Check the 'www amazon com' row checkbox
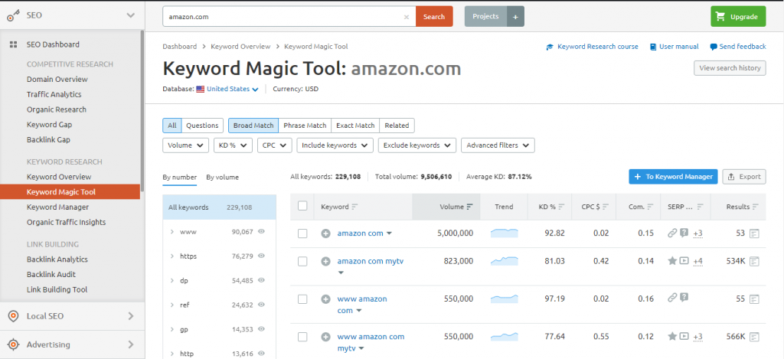The height and width of the screenshot is (359, 784). [x=302, y=299]
